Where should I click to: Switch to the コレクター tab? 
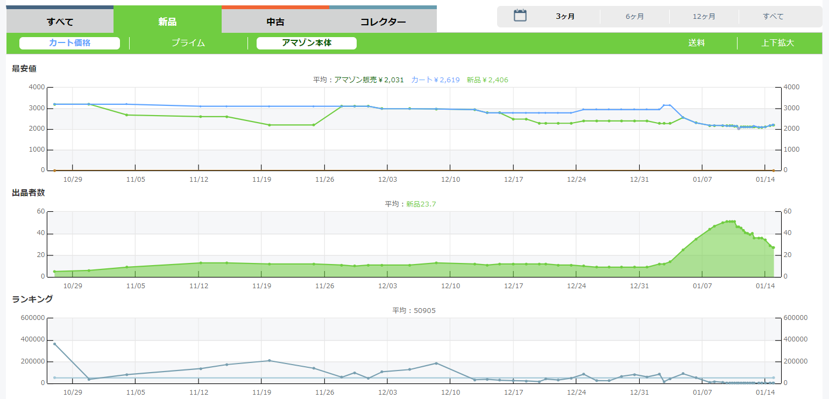(x=382, y=22)
